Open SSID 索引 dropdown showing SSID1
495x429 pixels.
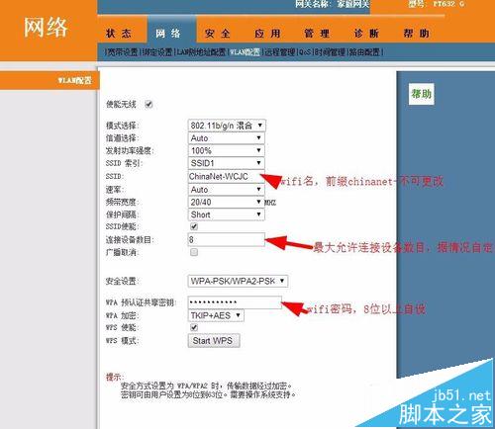pyautogui.click(x=226, y=163)
